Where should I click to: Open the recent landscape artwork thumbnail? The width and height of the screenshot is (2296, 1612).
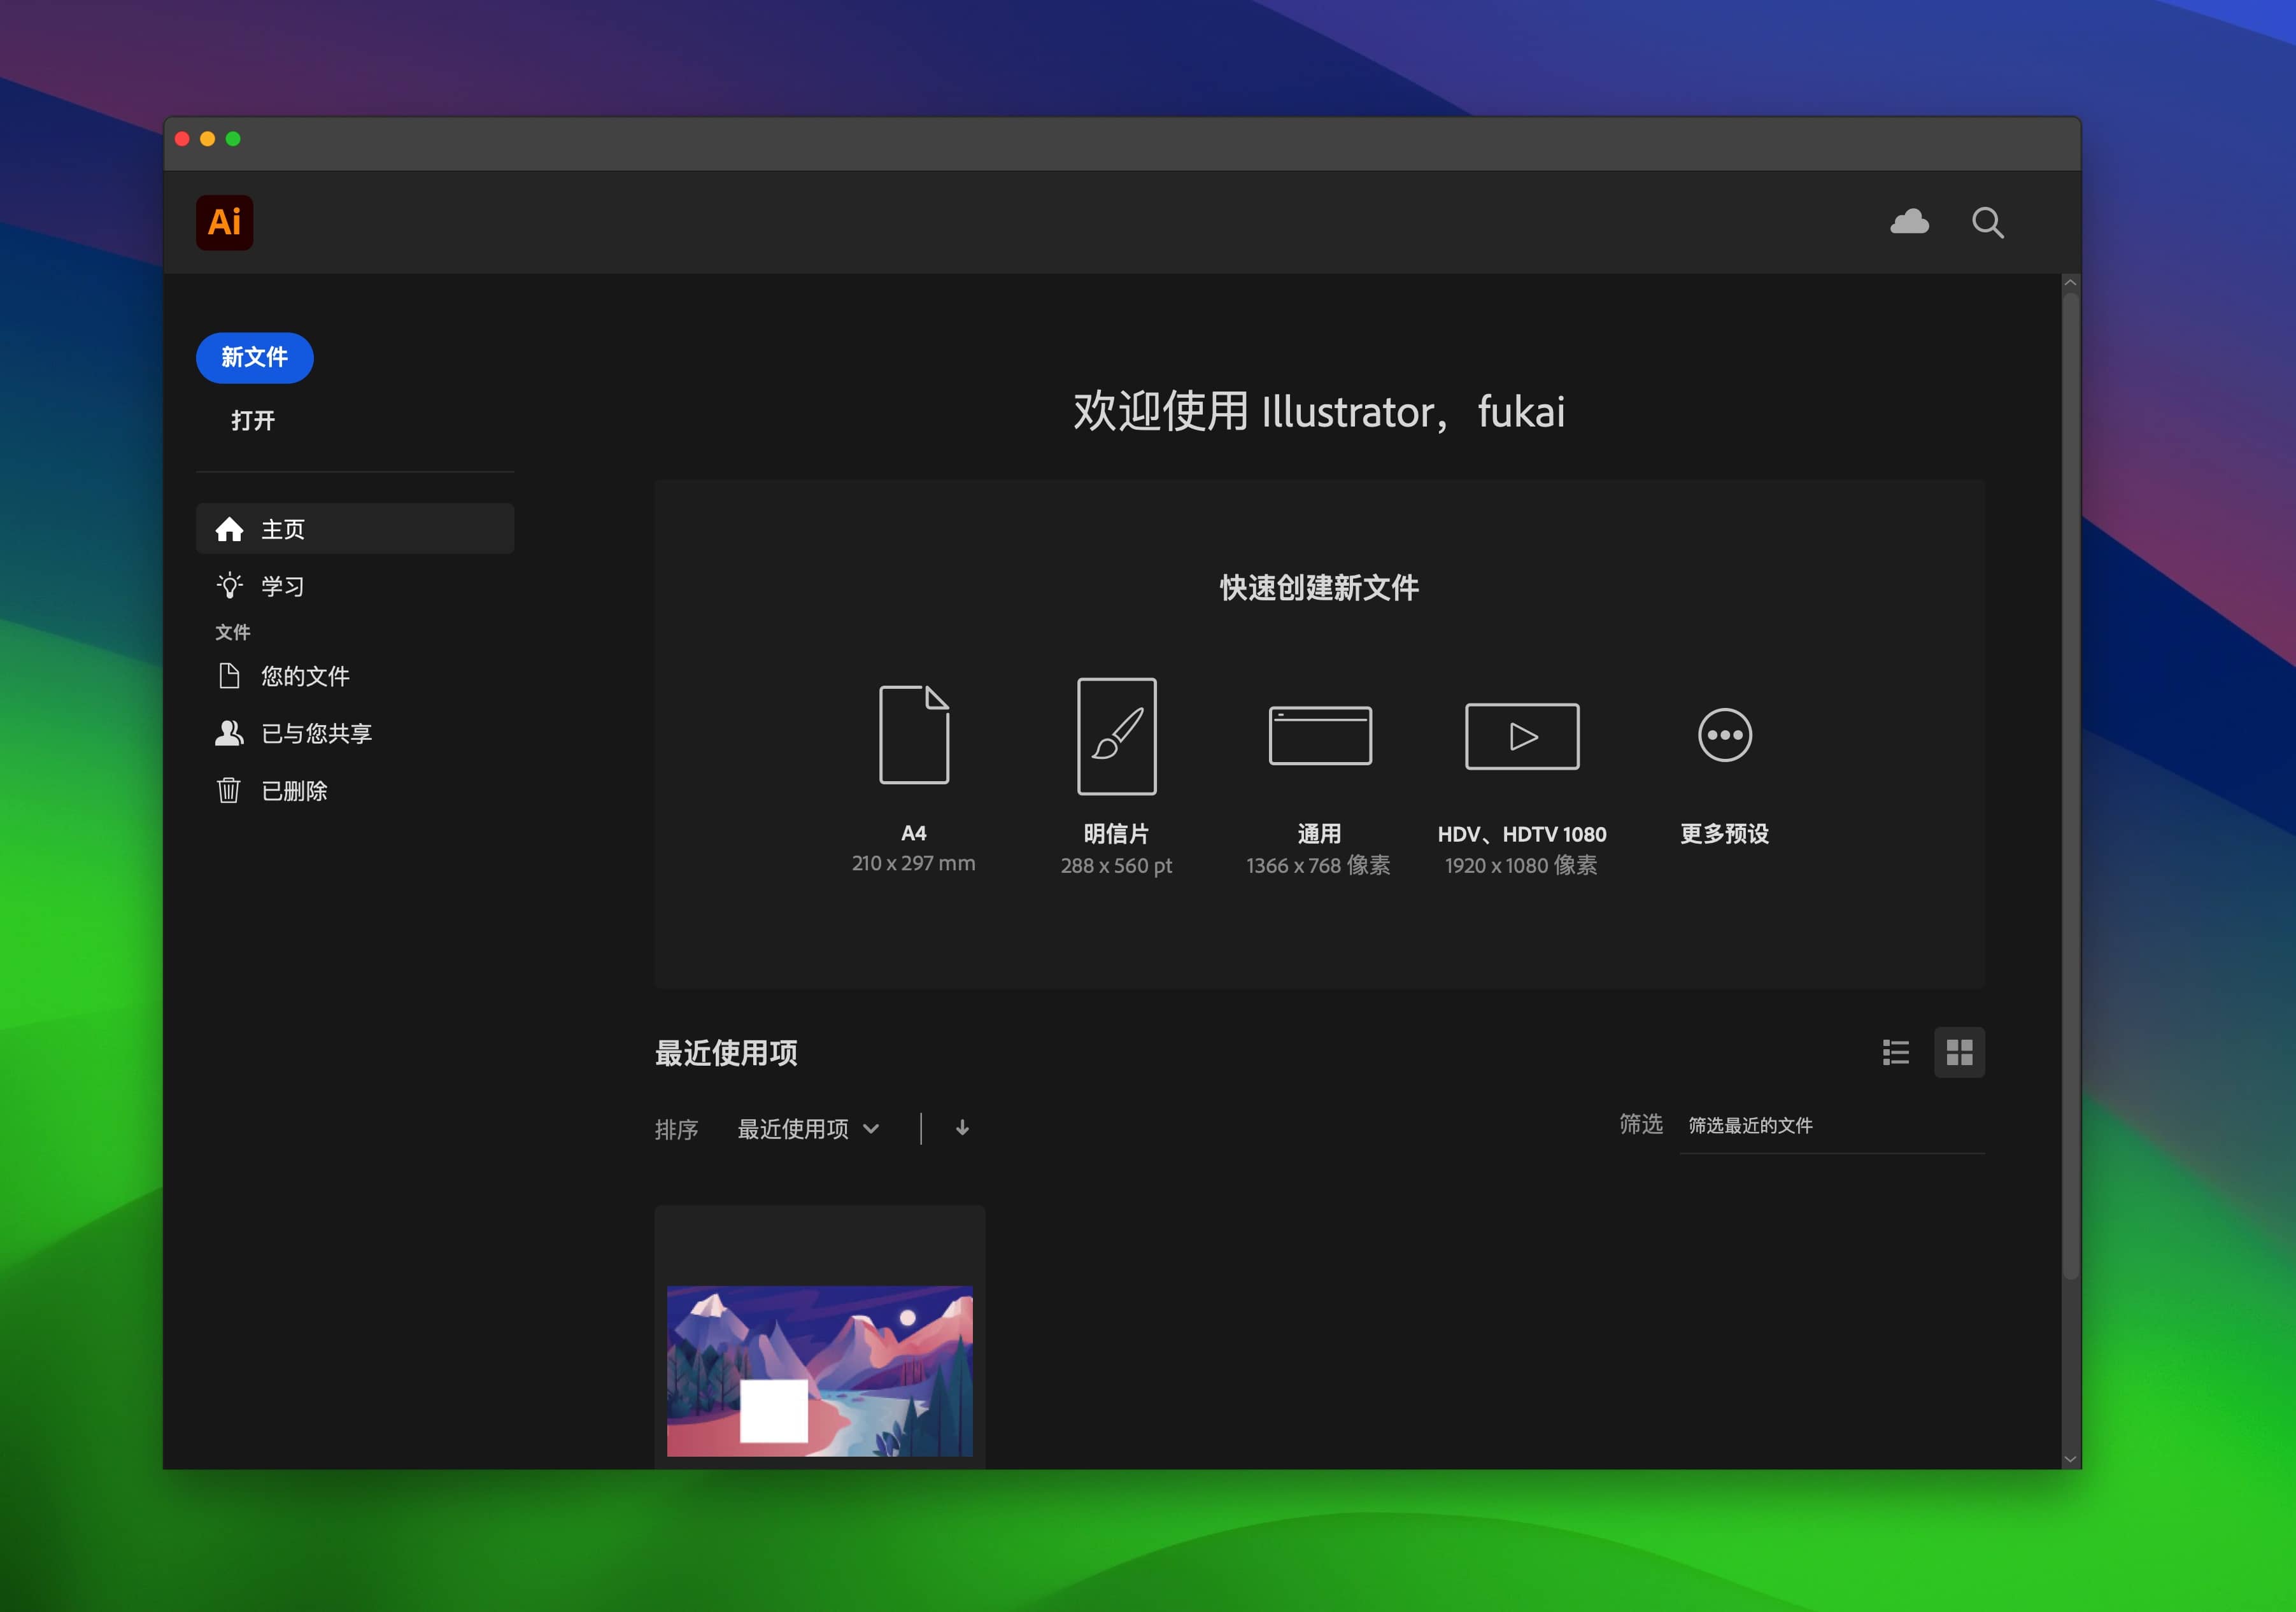(819, 1370)
